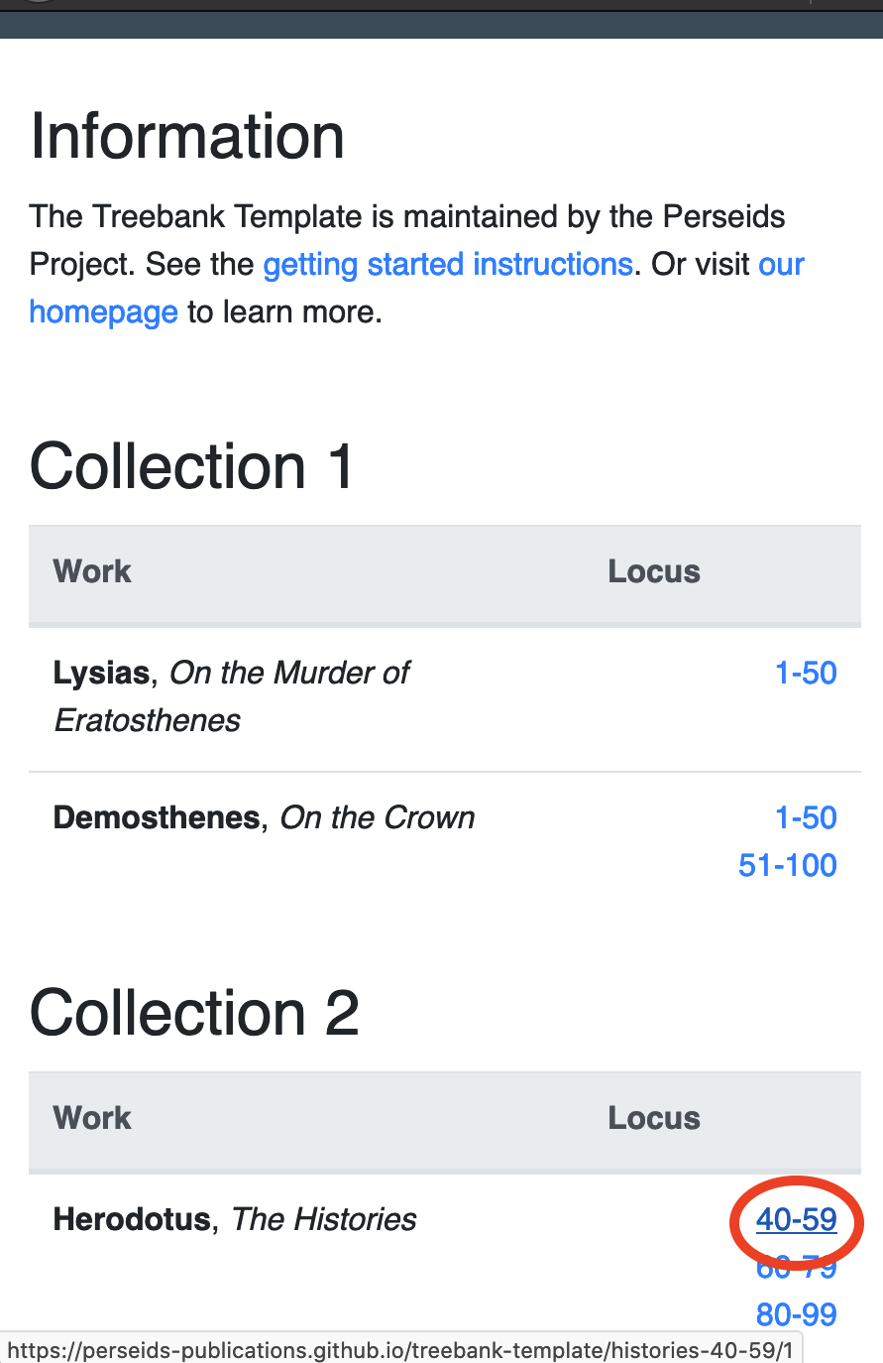Click the Collection 2 heading
Image resolution: width=883 pixels, height=1363 pixels.
[194, 1013]
